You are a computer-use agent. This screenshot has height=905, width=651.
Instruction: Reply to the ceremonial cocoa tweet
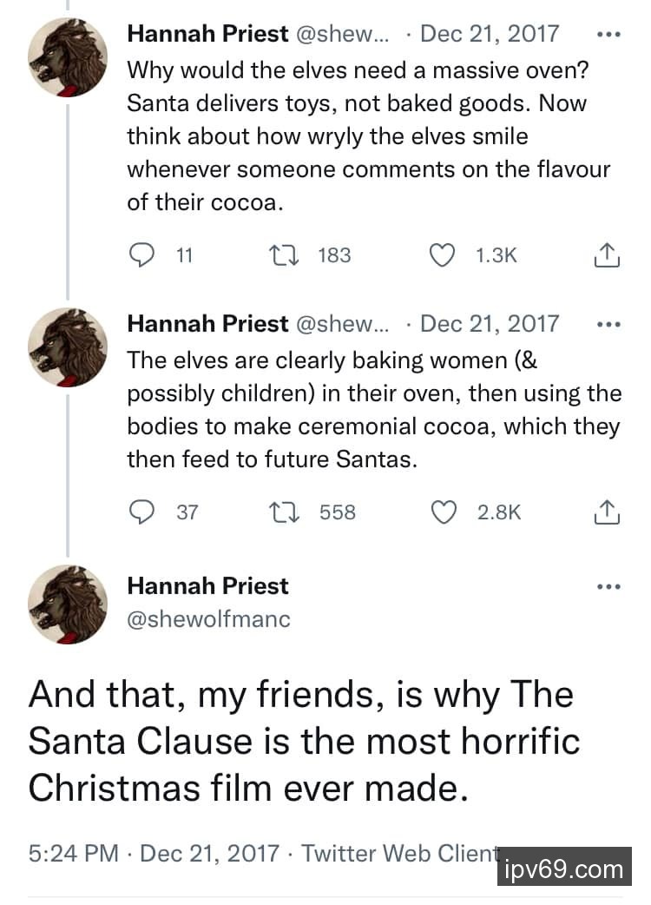141,512
